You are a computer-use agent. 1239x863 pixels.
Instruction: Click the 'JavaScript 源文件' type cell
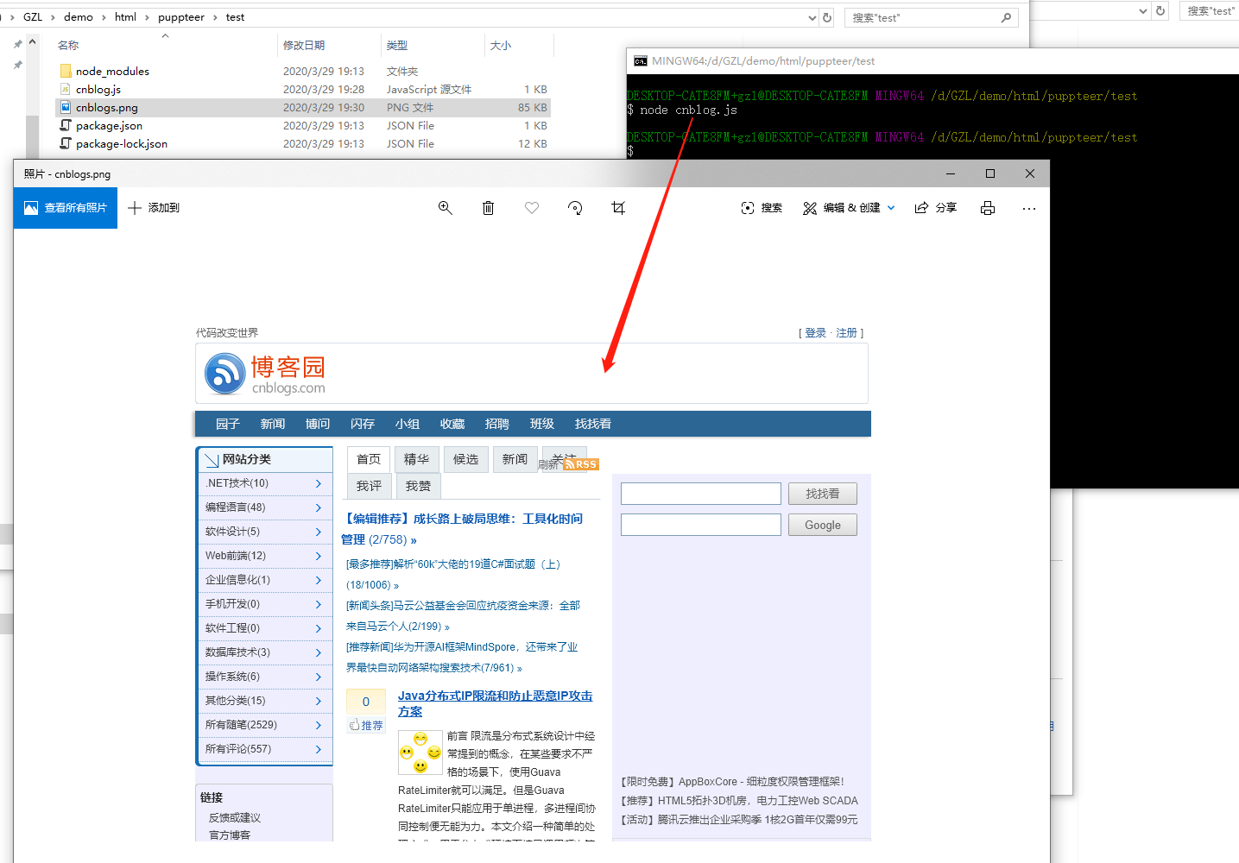point(429,90)
